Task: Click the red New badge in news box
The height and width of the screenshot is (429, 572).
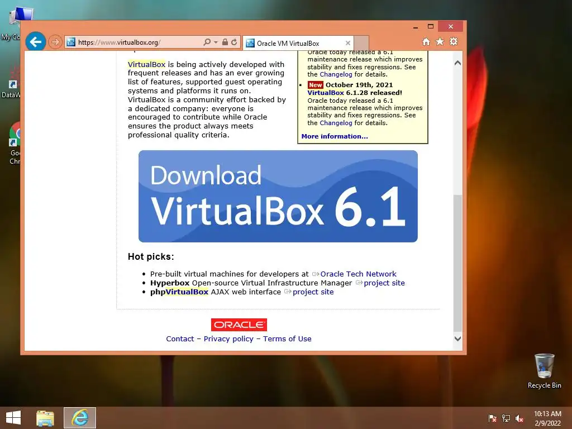Action: [316, 85]
